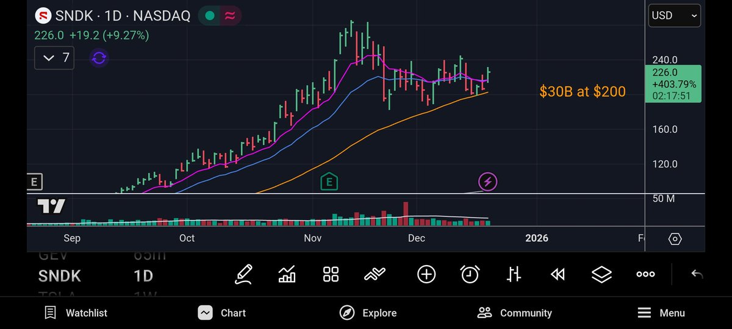Open the Menu tab
The height and width of the screenshot is (329, 732).
click(x=661, y=313)
